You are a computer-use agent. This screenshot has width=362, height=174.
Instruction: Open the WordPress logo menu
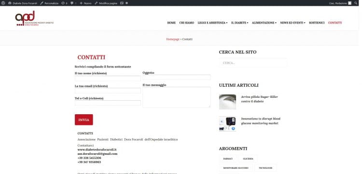point(3,3)
